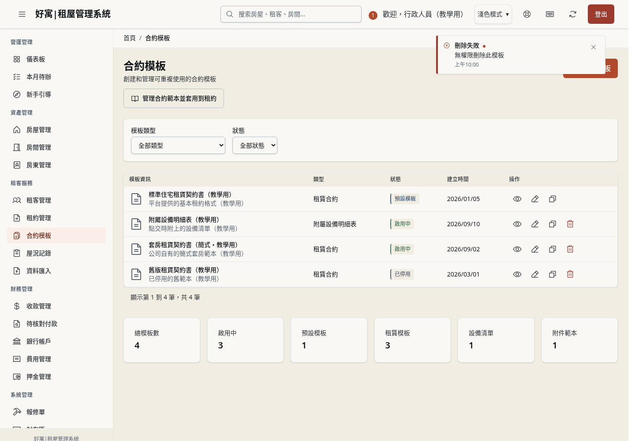This screenshot has width=635, height=441.
Task: Duplicate 標準住宅租賃契約書 template
Action: coord(553,199)
